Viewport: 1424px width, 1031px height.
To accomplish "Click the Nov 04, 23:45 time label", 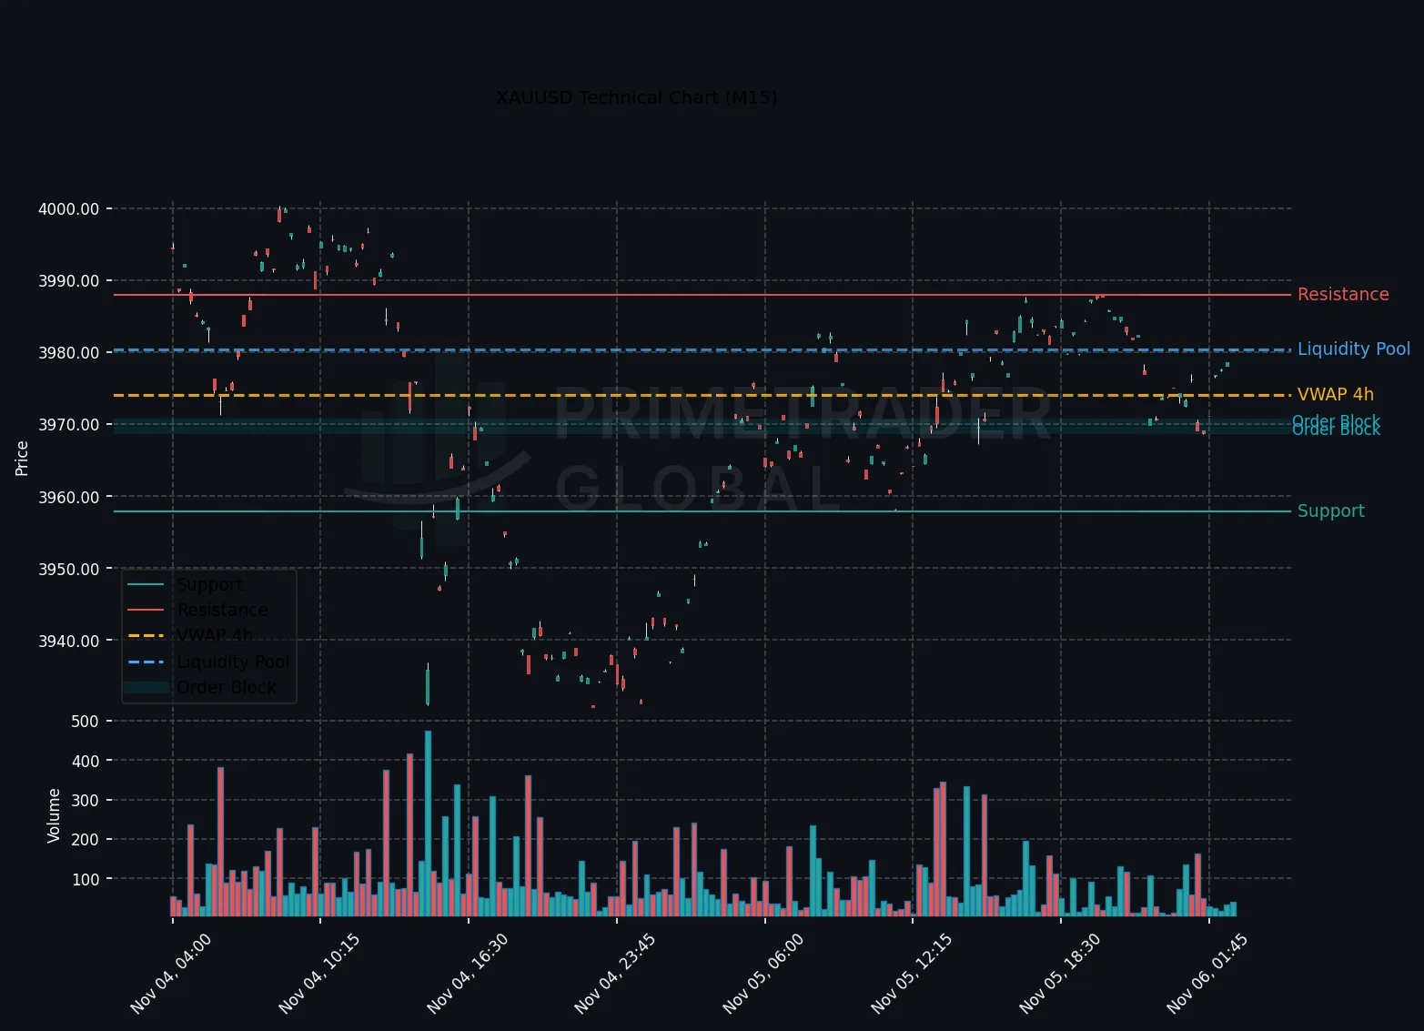I will pyautogui.click(x=615, y=974).
